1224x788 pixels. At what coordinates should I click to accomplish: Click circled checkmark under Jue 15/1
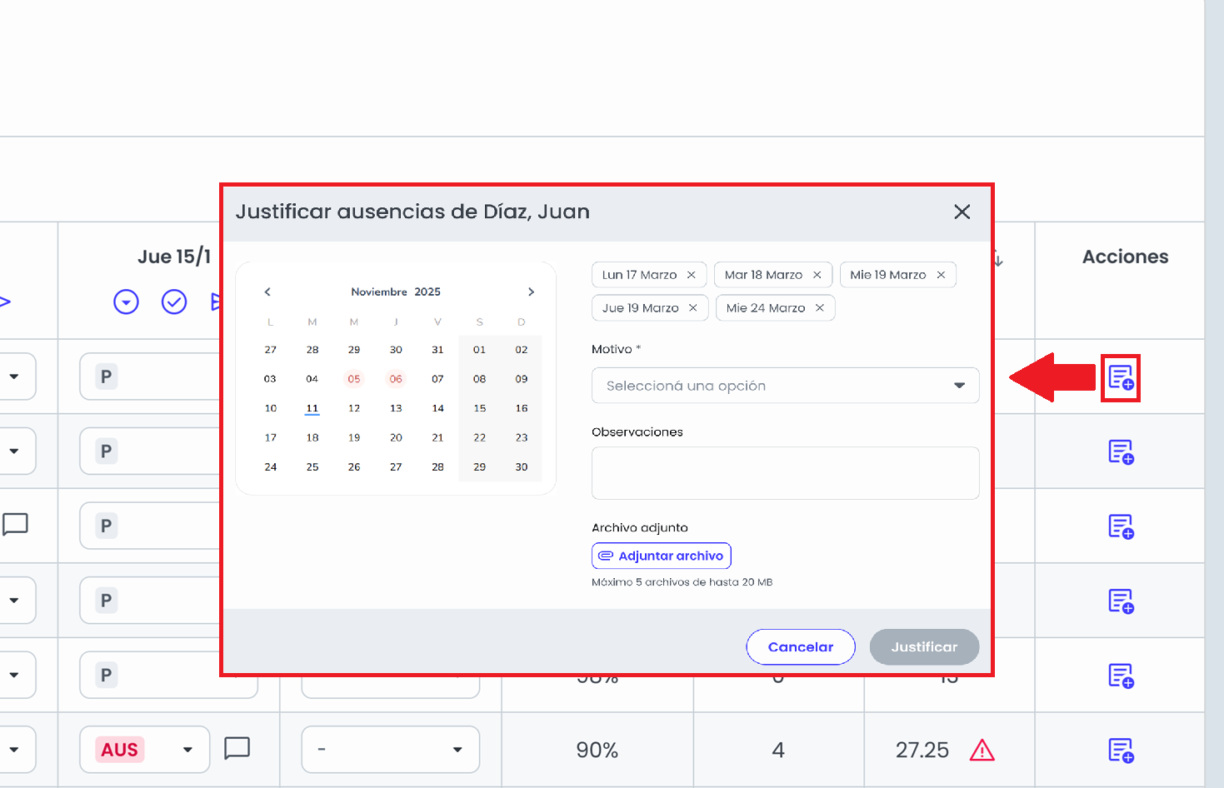174,302
